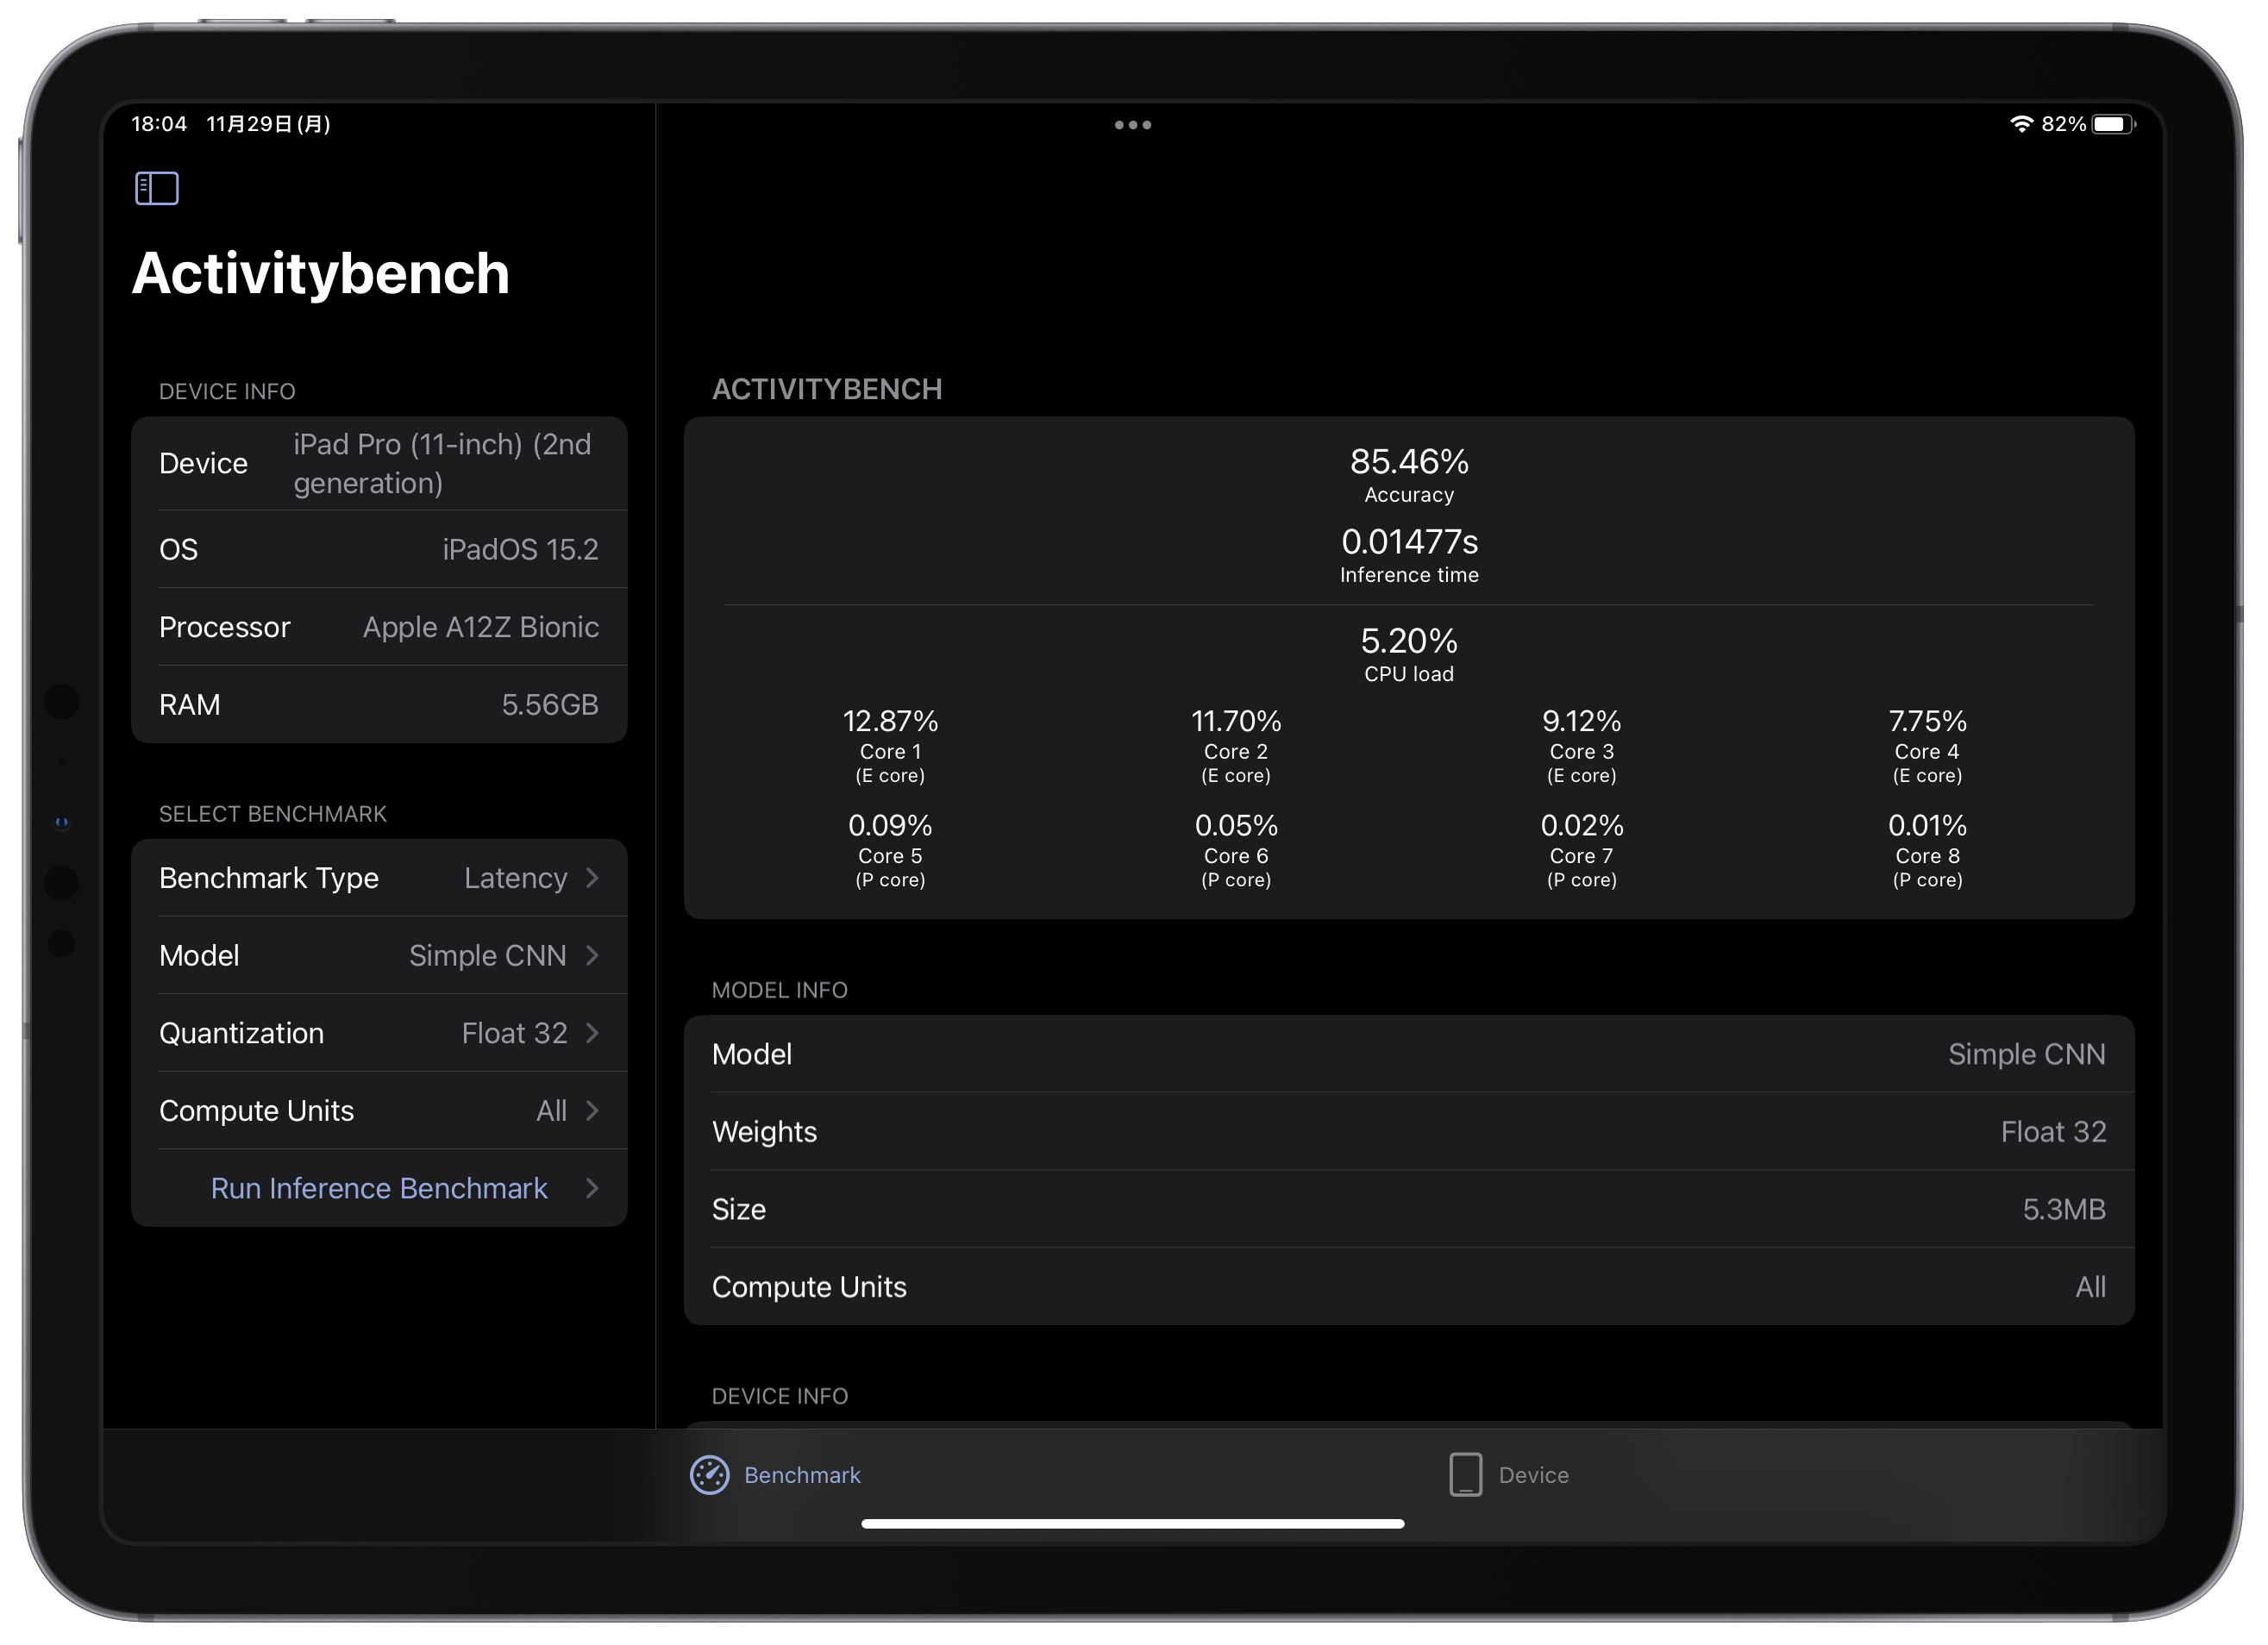Click the Device tablet icon
The height and width of the screenshot is (1645, 2268).
pyautogui.click(x=1465, y=1475)
